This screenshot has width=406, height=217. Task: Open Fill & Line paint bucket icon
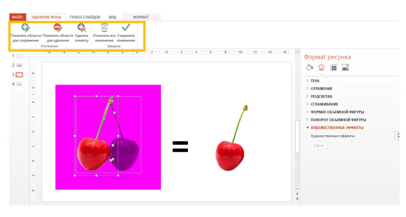point(309,68)
